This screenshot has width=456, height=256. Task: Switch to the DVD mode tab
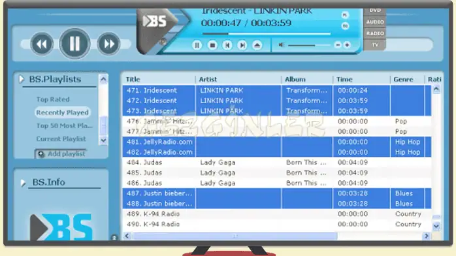point(375,10)
